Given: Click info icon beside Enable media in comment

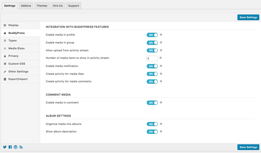Looking at the screenshot, I should click(161, 103).
